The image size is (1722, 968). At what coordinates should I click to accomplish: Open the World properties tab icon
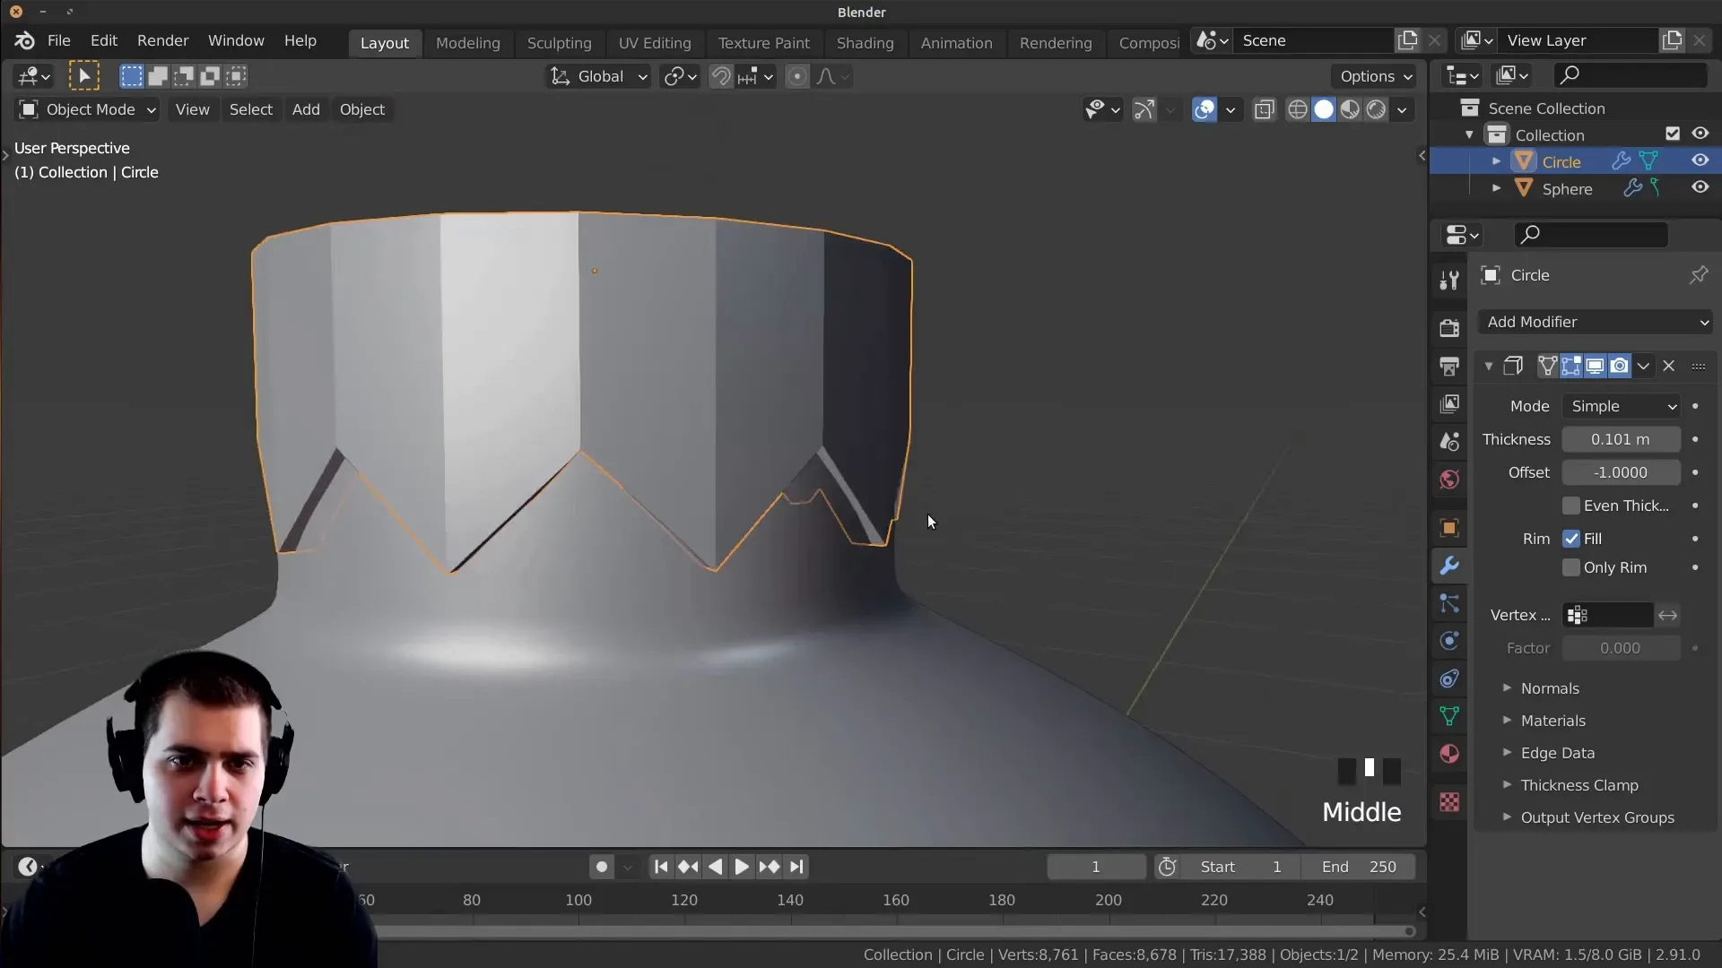click(x=1449, y=480)
